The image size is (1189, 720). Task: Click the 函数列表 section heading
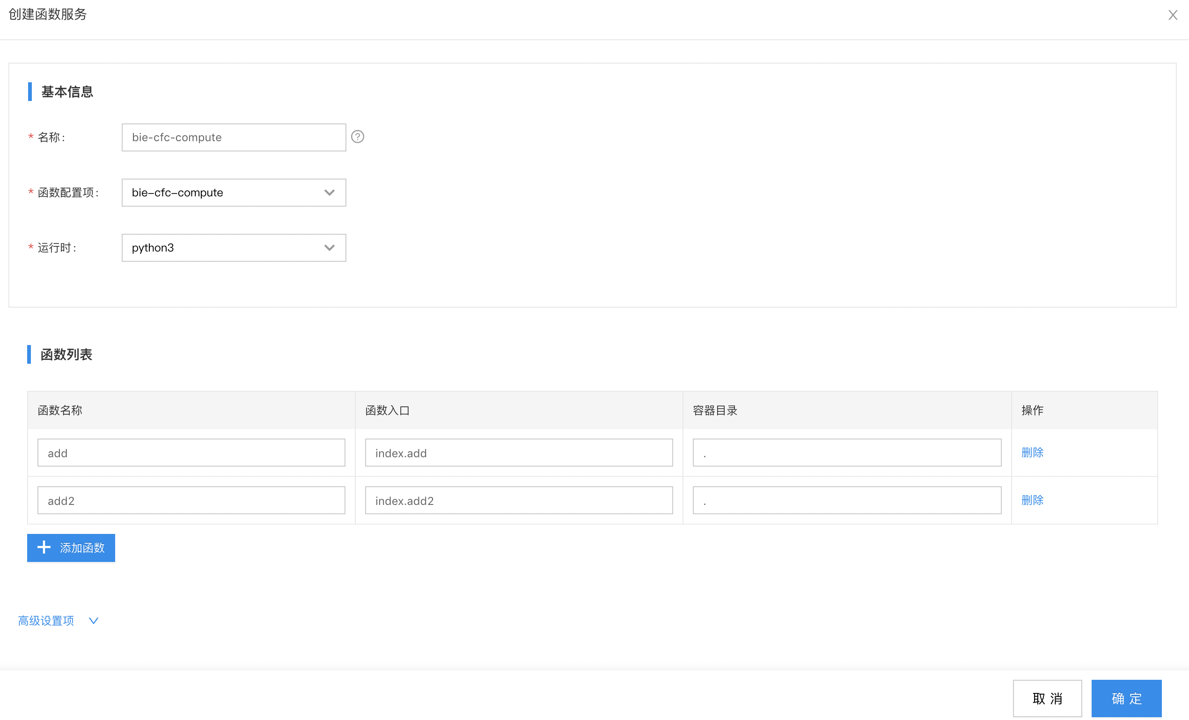coord(66,355)
